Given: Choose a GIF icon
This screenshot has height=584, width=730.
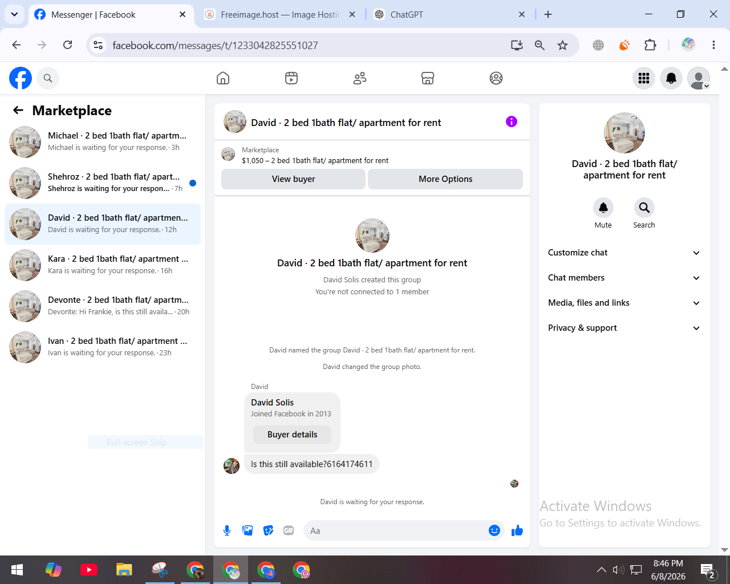Looking at the screenshot, I should 289,531.
